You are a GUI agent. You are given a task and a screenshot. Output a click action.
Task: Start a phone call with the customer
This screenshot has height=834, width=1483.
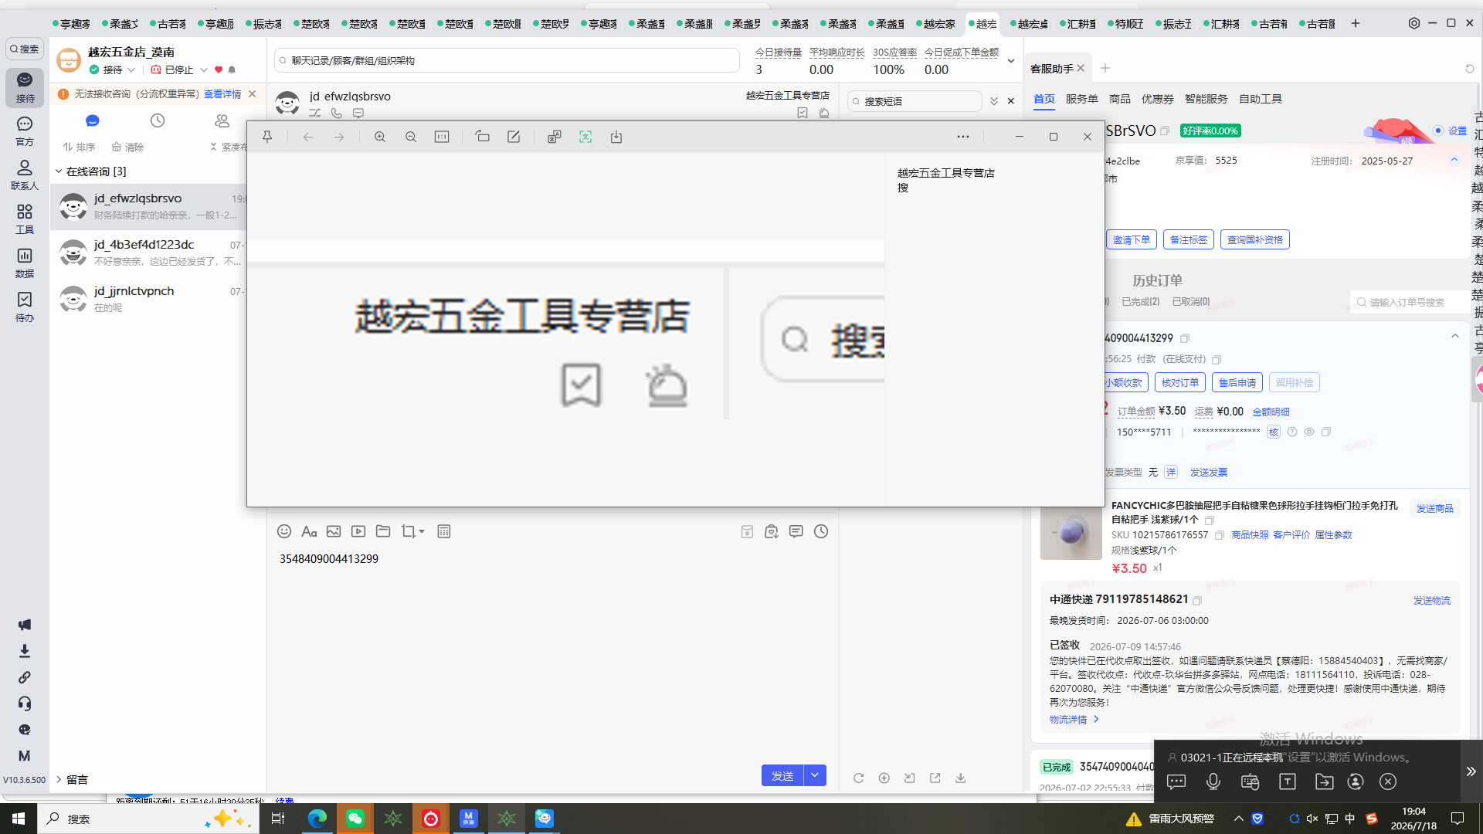(337, 113)
